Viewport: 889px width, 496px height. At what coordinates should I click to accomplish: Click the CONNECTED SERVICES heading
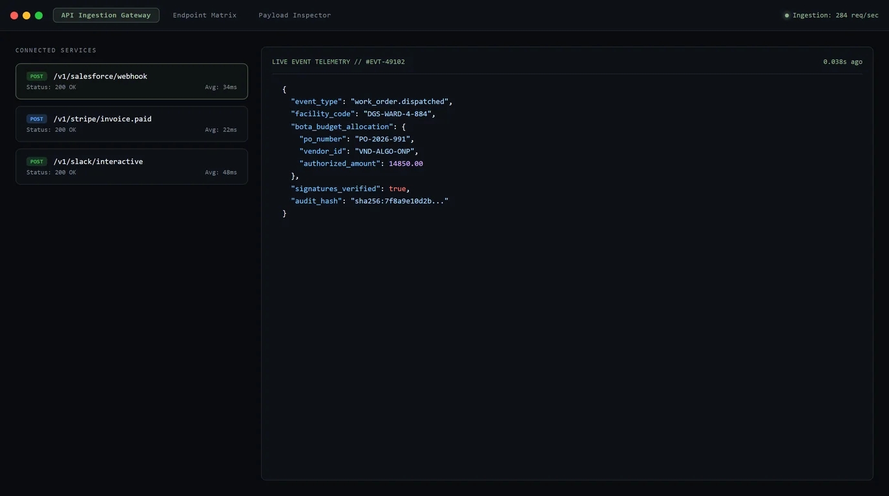pos(56,50)
